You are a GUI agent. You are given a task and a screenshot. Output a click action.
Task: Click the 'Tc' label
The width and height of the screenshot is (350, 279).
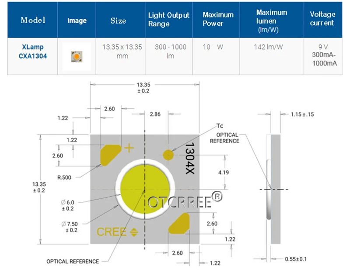point(220,126)
